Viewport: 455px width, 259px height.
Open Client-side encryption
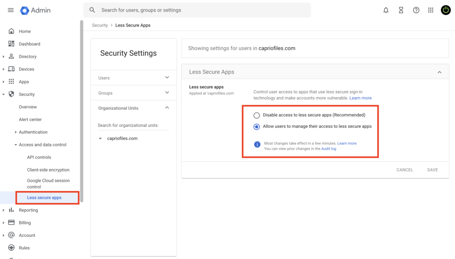(48, 170)
